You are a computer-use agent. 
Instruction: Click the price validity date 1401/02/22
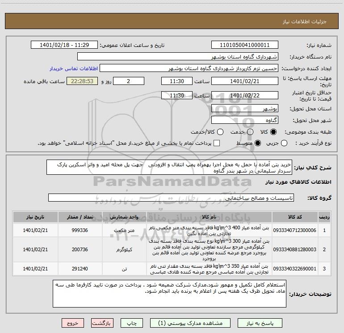(245, 95)
